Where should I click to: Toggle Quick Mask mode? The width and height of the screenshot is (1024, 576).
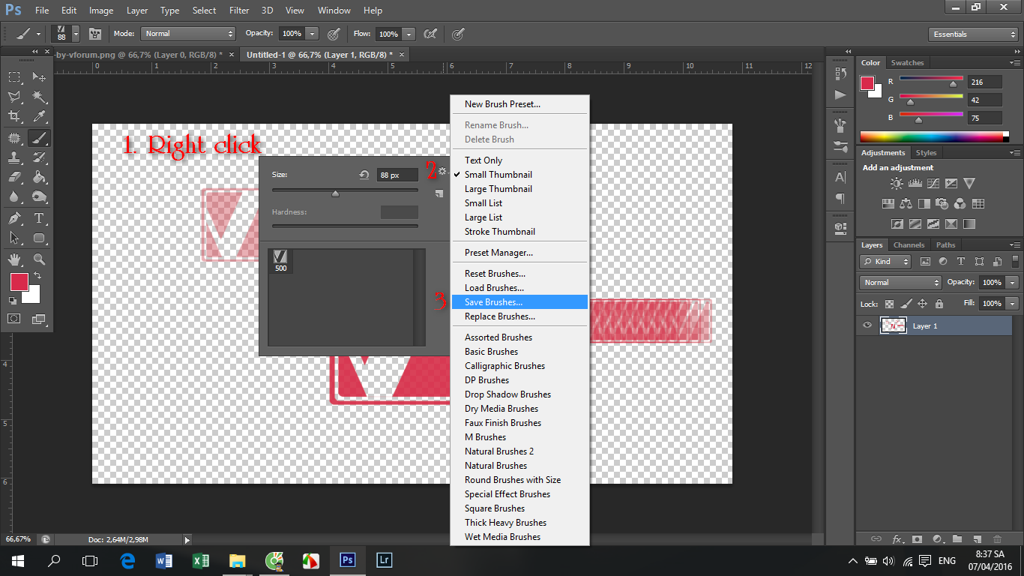13,319
